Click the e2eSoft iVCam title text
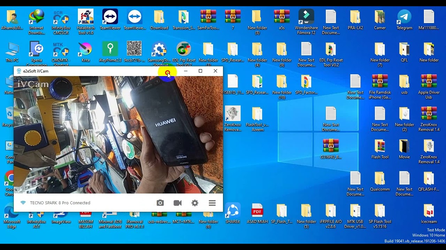 (x=36, y=71)
